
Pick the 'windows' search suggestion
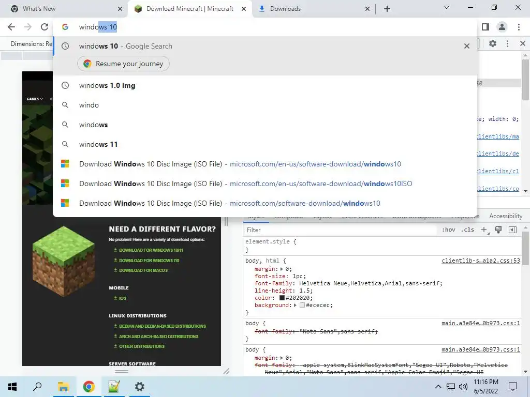coord(265,125)
